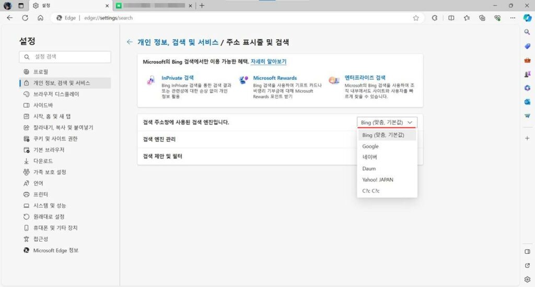Screen dimensions: 535x287
Task: Open split screen icon in toolbar
Action: click(x=451, y=18)
